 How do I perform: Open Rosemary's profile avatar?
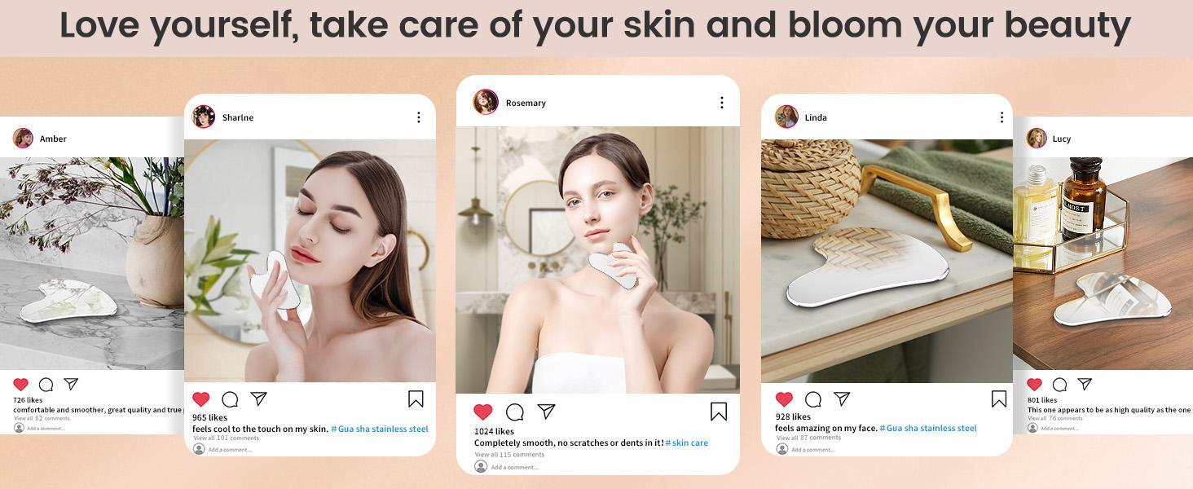coord(486,102)
